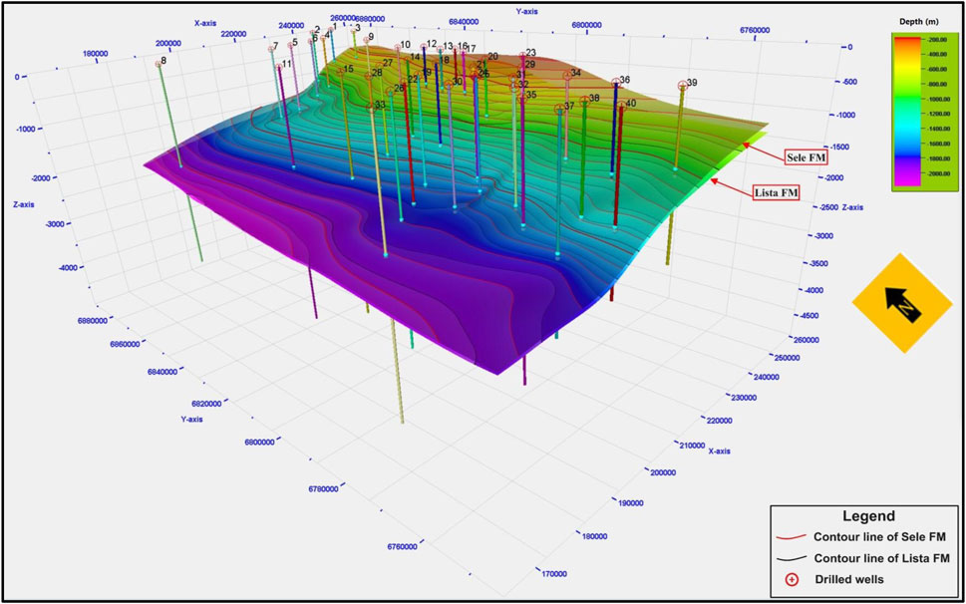This screenshot has height=604, width=966.
Task: Click the 210000 X-axis tick label
Action: coord(692,446)
